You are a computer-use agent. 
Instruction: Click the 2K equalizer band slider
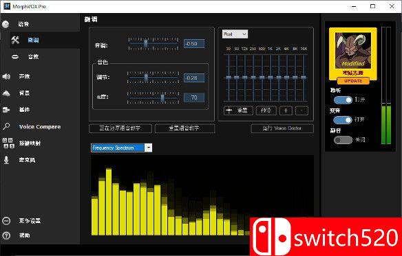tap(279, 78)
